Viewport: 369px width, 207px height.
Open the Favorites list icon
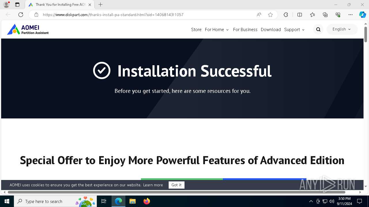point(312,15)
